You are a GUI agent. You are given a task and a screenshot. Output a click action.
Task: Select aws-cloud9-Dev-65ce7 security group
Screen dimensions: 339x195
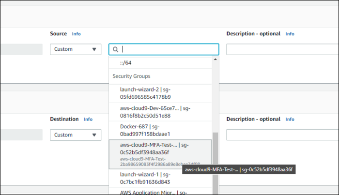[x=160, y=112]
